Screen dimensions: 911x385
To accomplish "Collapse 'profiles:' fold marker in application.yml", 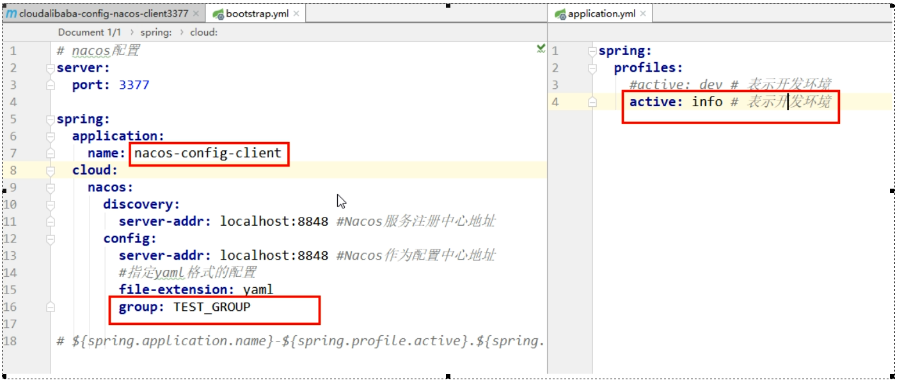I will click(x=592, y=68).
